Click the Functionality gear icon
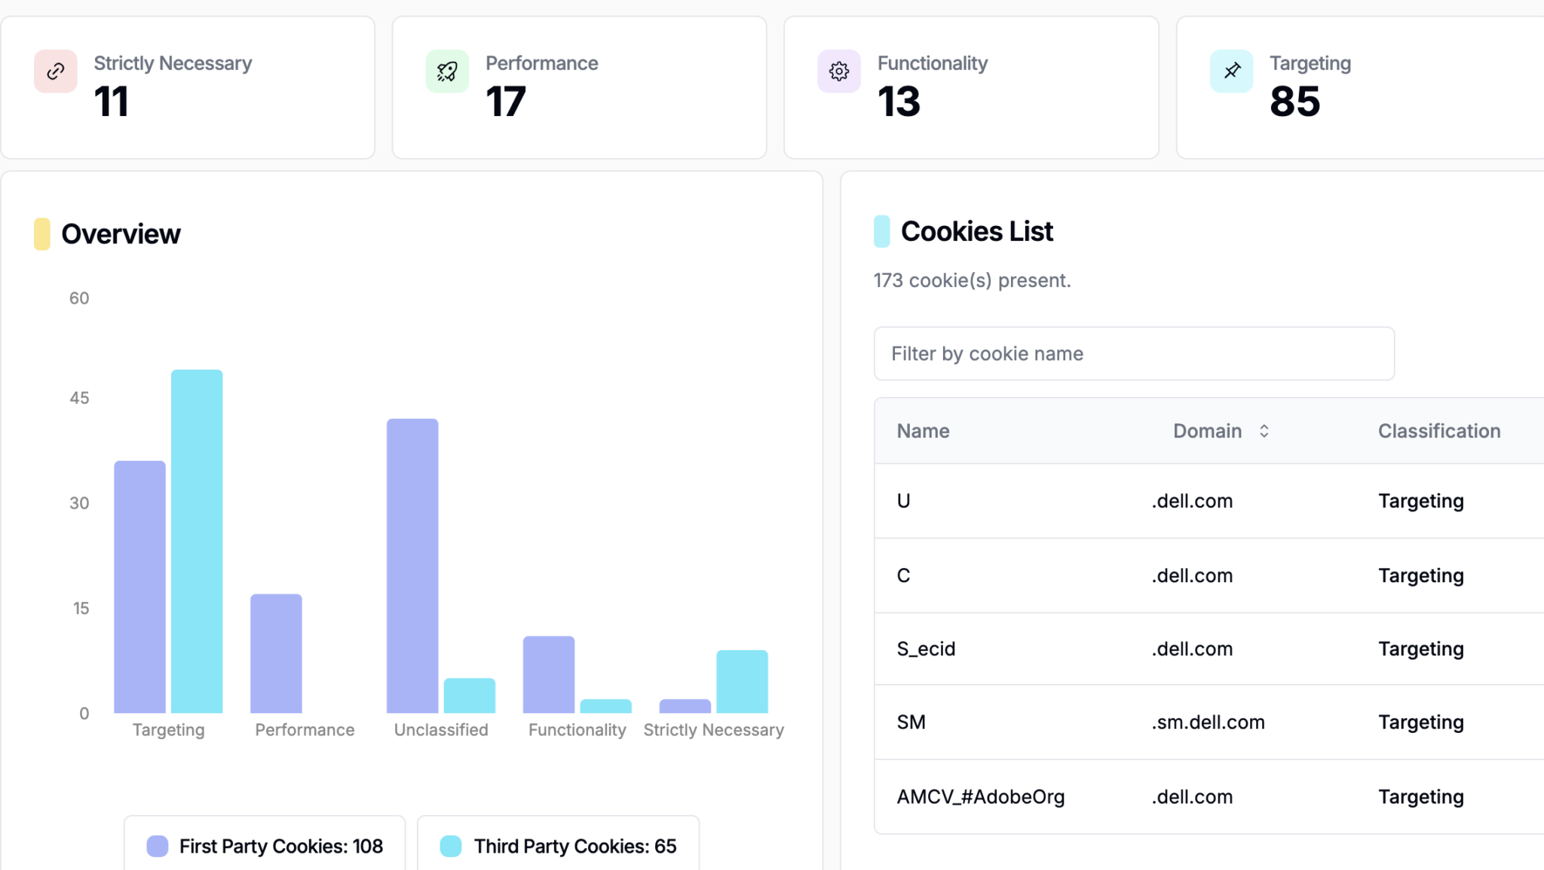The height and width of the screenshot is (870, 1544). pyautogui.click(x=839, y=72)
